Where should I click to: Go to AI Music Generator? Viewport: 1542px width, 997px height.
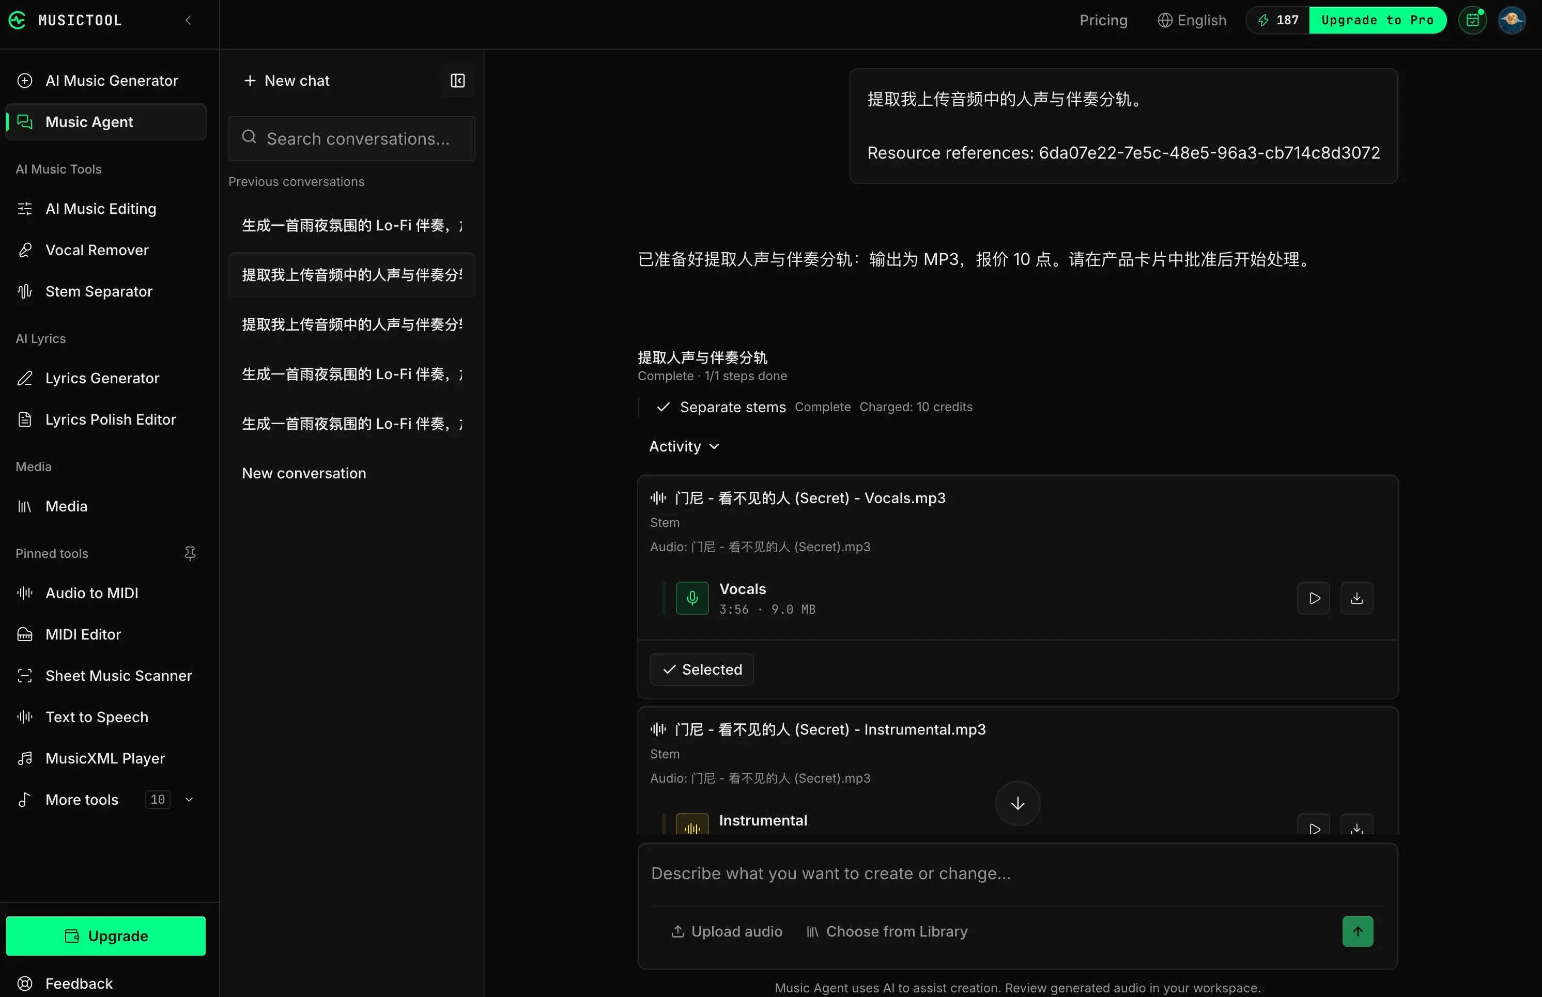(x=106, y=81)
